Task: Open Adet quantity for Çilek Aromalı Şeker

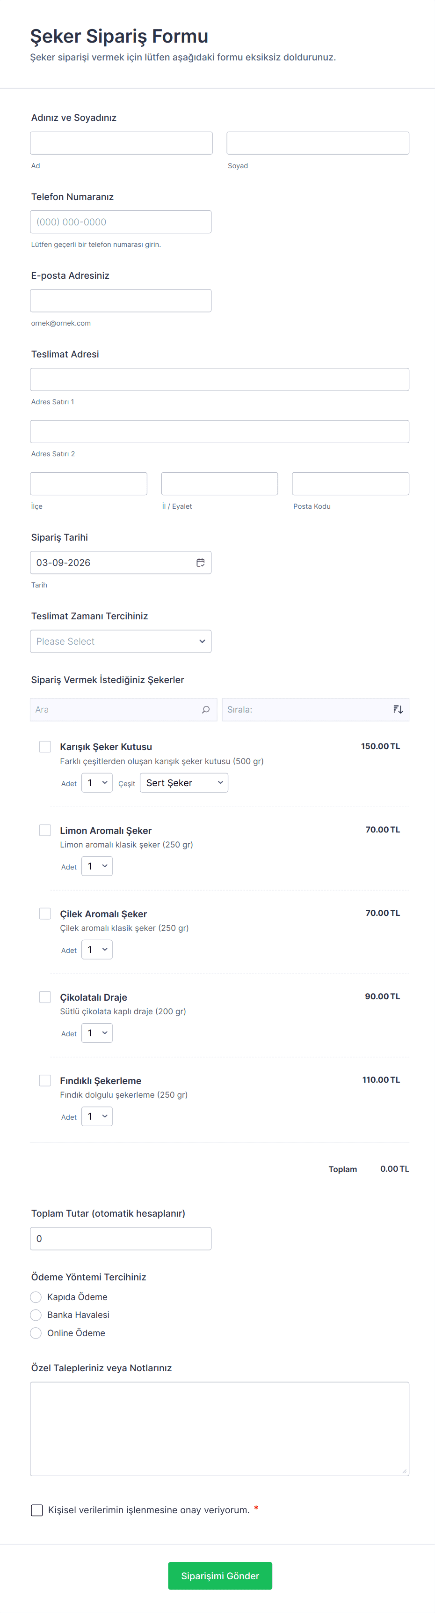Action: coord(97,950)
